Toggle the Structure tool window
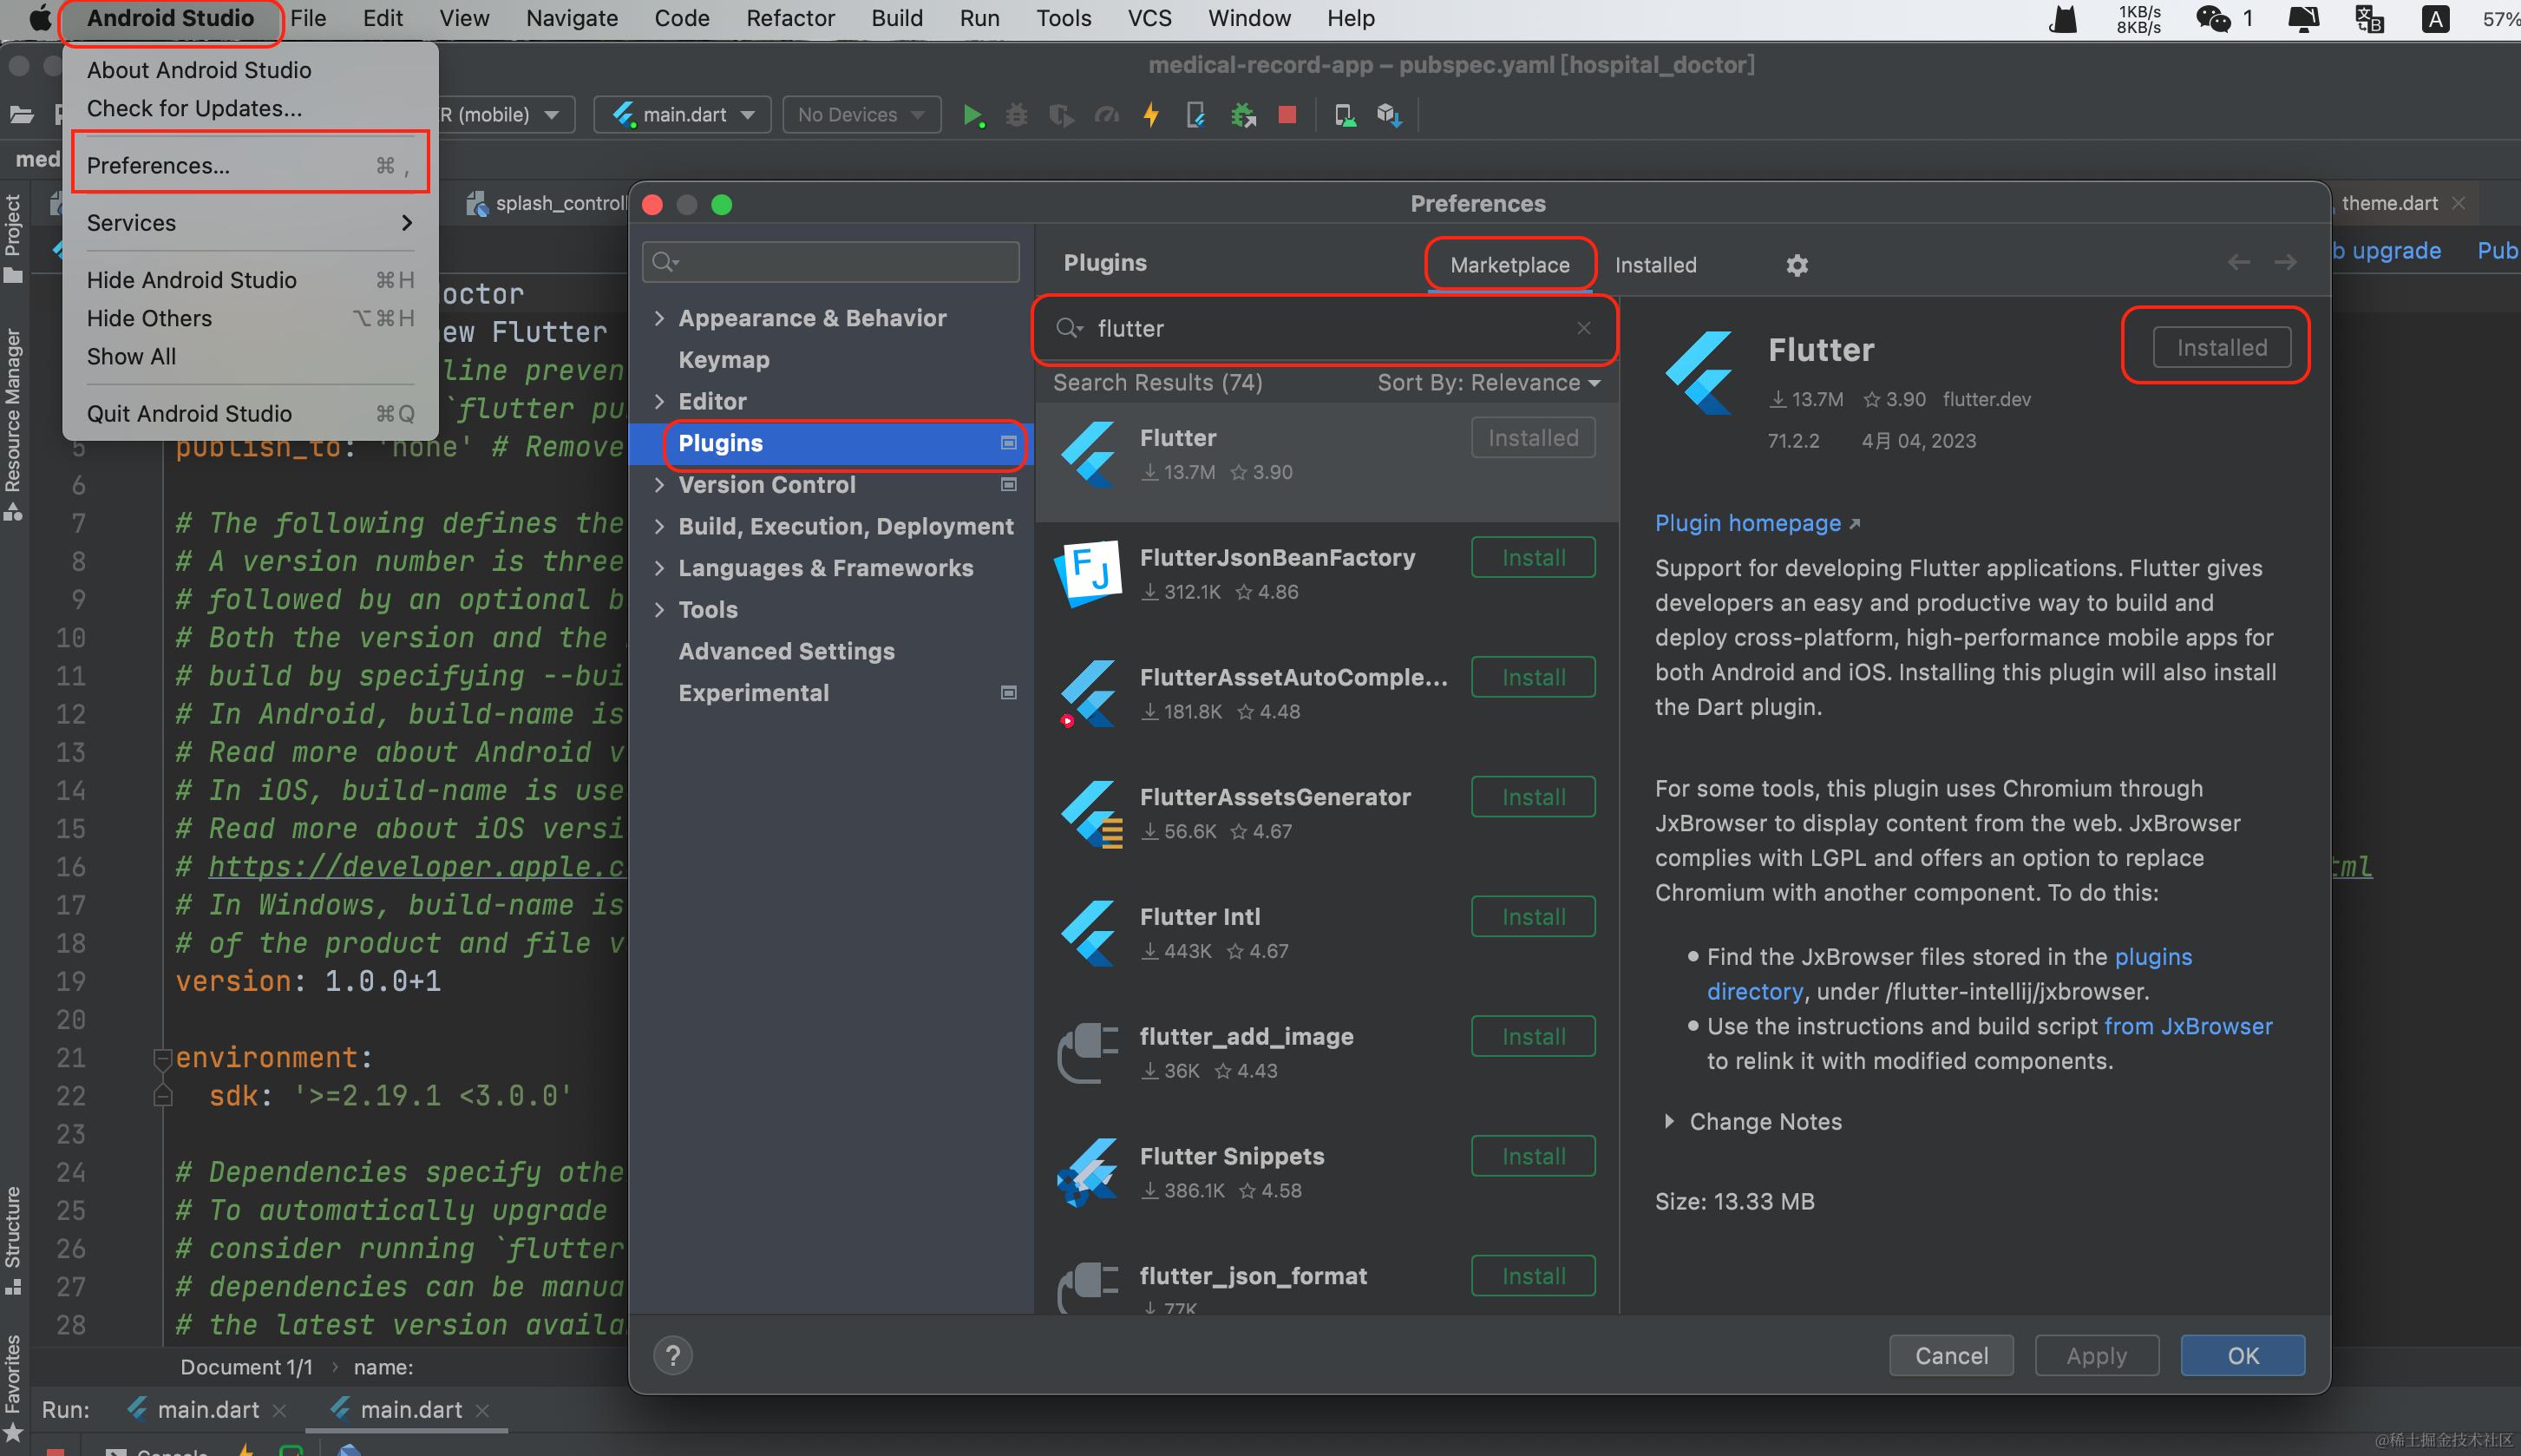 13,1238
